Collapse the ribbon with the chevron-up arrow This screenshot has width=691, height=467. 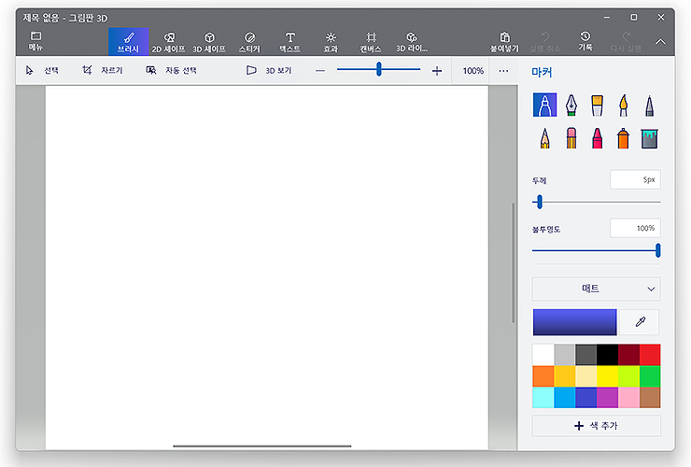coord(660,42)
